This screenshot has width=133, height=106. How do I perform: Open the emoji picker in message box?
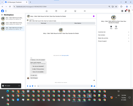pyautogui.click(x=92, y=86)
